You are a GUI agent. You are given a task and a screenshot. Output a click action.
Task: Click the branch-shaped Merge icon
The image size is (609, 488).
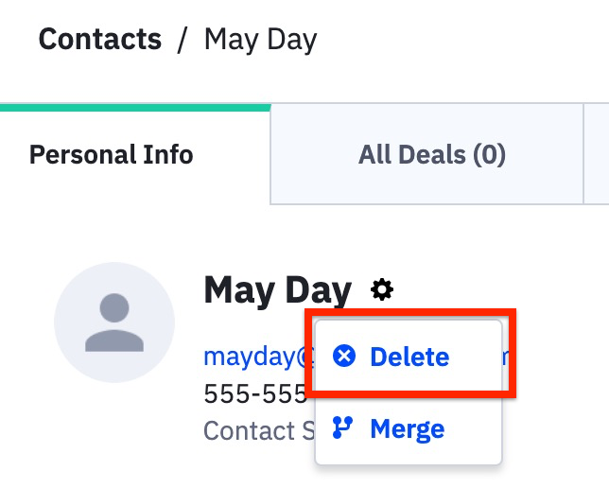click(x=344, y=428)
